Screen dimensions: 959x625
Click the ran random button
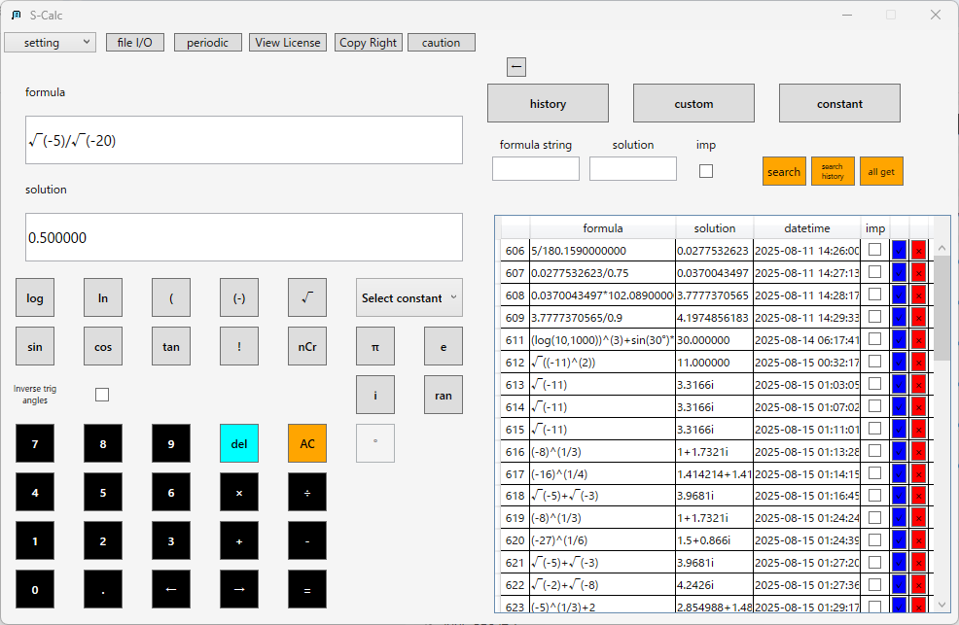444,395
